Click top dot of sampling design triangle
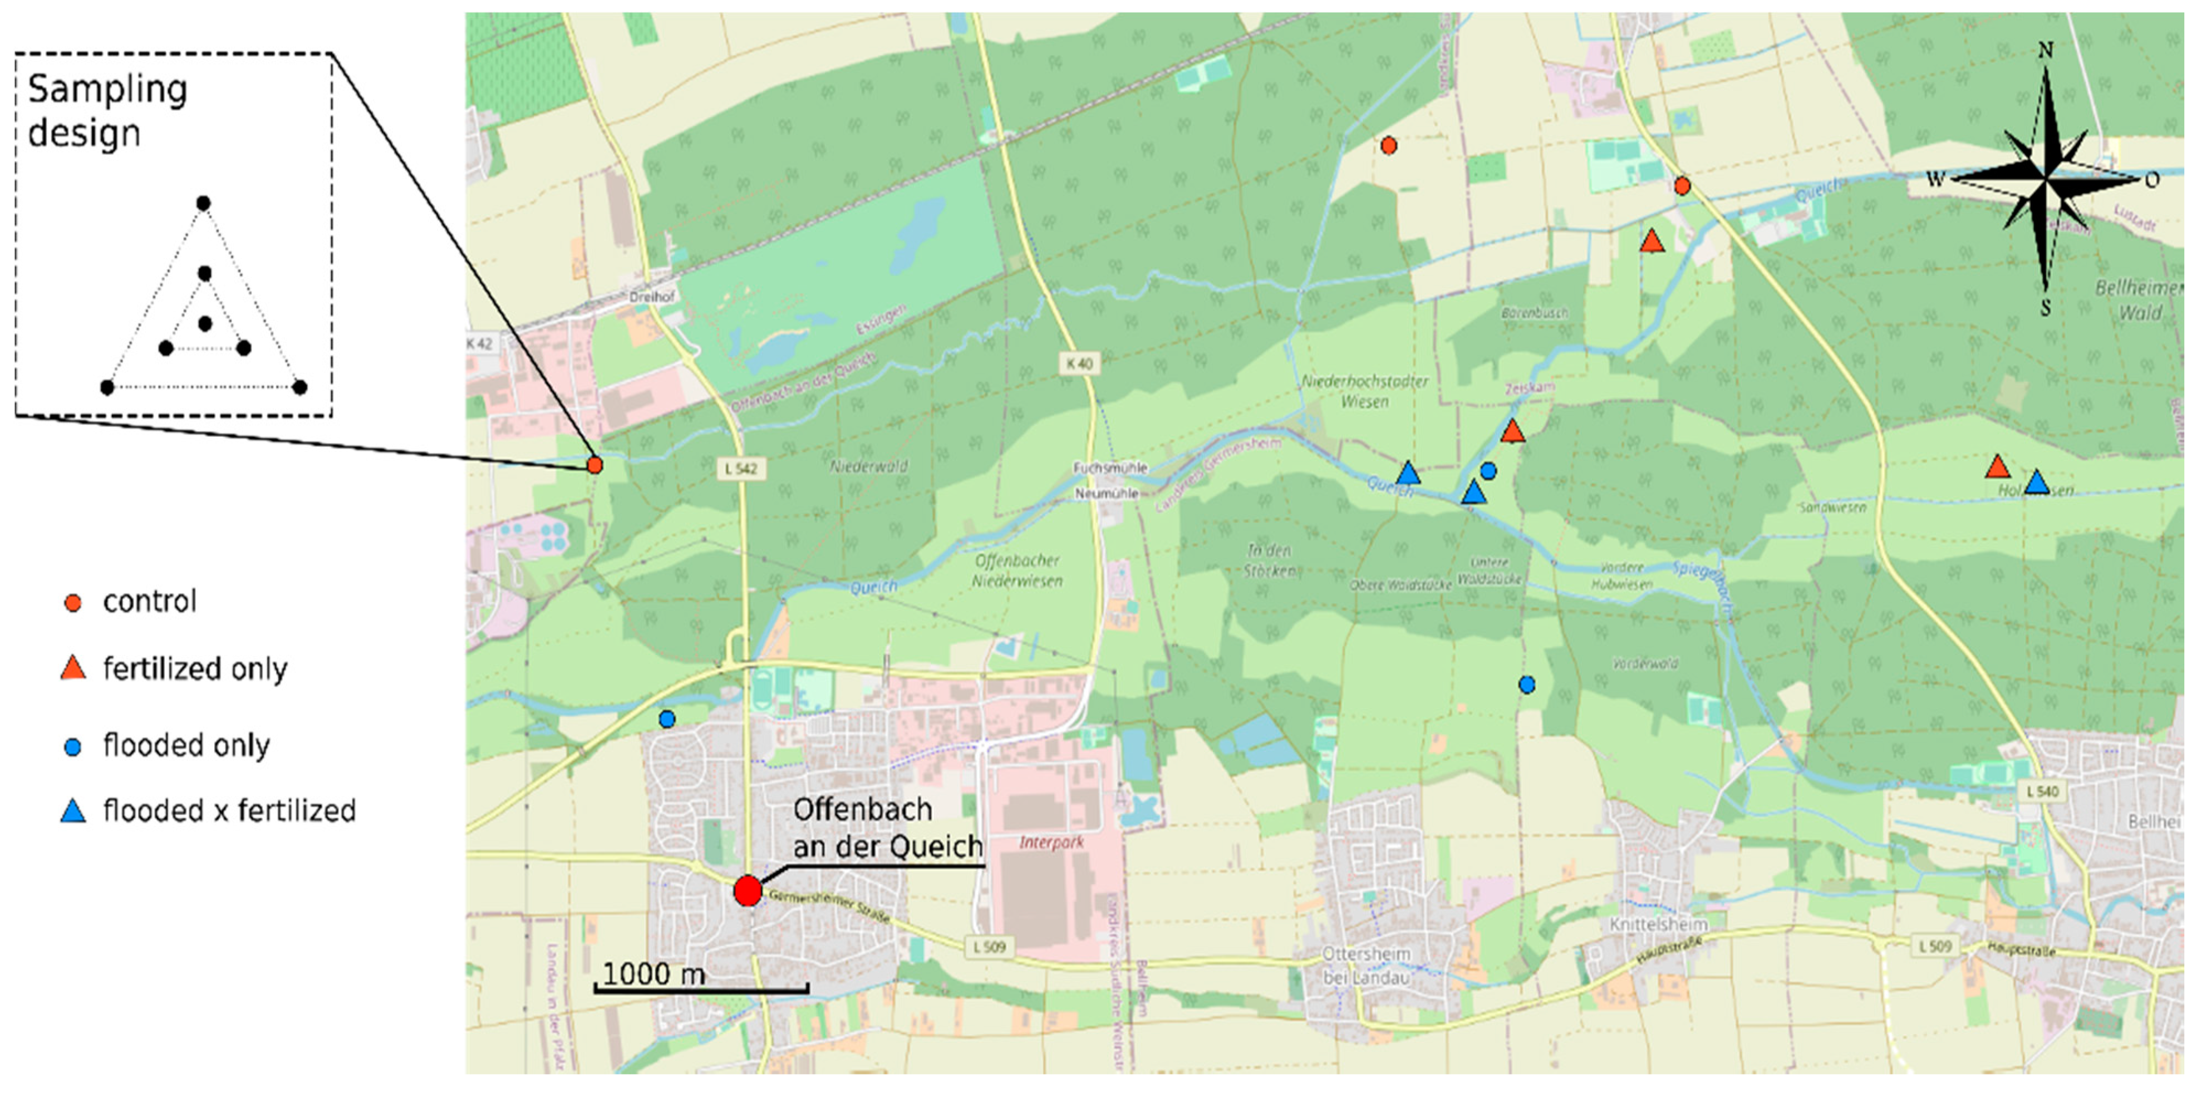This screenshot has height=1093, width=2197. 203,203
